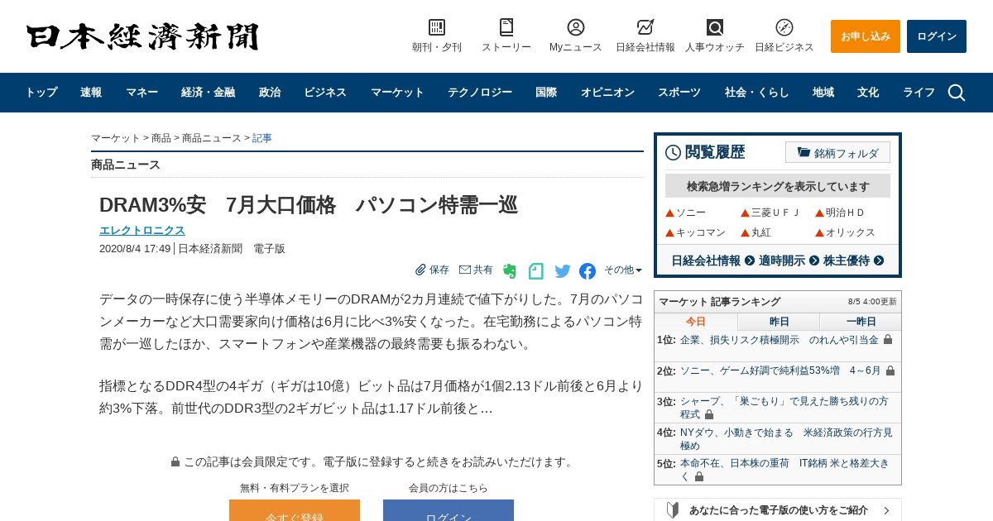Switch to 一昨日 ranking tab
Screen dimensions: 993x521
pos(861,322)
